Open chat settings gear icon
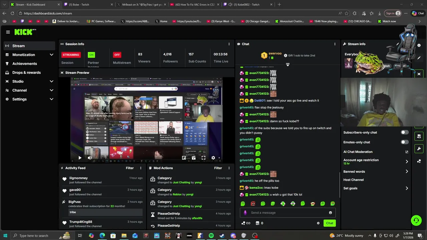427x240 pixels. pyautogui.click(x=318, y=223)
